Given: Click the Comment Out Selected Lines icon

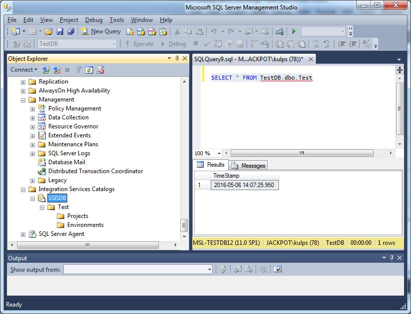Looking at the screenshot, I should pyautogui.click(x=316, y=44).
